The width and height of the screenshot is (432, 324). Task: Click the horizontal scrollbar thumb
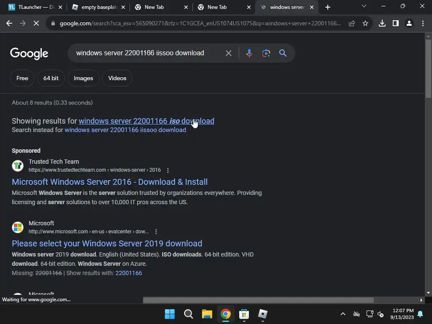pos(258,300)
